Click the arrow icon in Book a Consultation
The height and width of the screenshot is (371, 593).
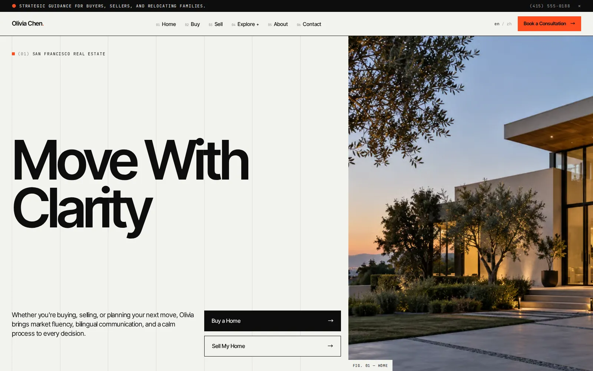(573, 23)
